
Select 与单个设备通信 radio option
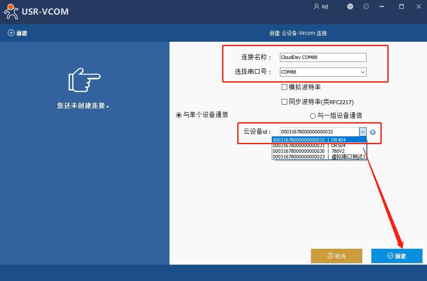coord(179,115)
